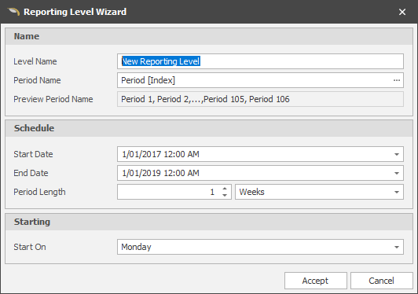The height and width of the screenshot is (294, 418).
Task: Expand the Weeks period unit dropdown
Action: [397, 192]
